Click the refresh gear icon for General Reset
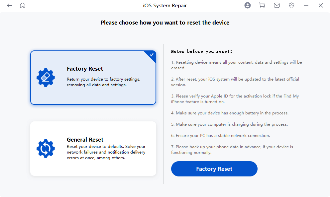This screenshot has width=330, height=197. [46, 149]
